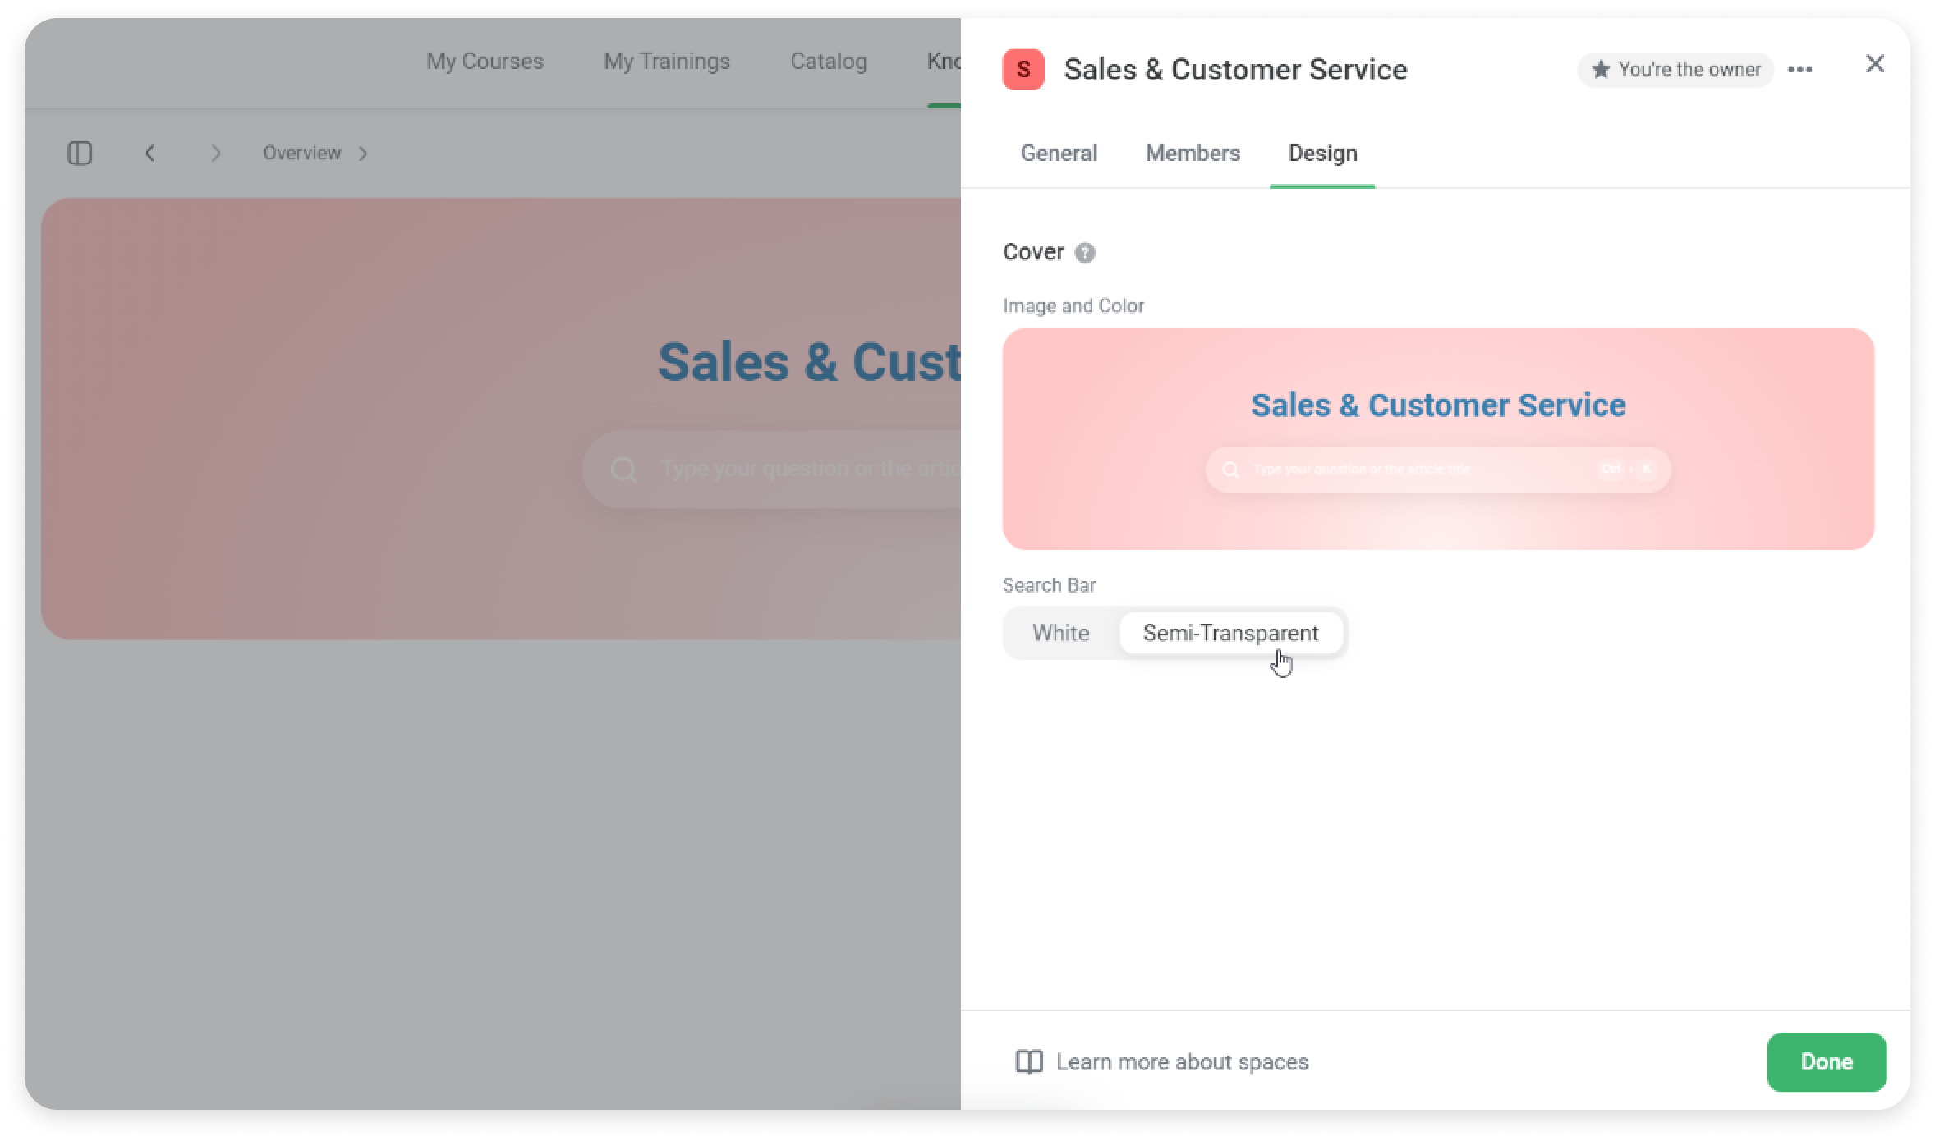Click the red S space icon

(x=1023, y=69)
